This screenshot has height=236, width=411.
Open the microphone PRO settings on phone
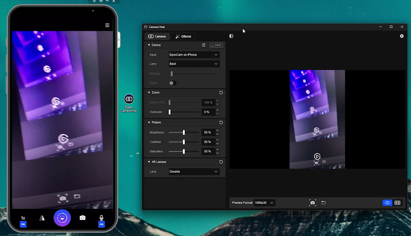[x=101, y=218]
